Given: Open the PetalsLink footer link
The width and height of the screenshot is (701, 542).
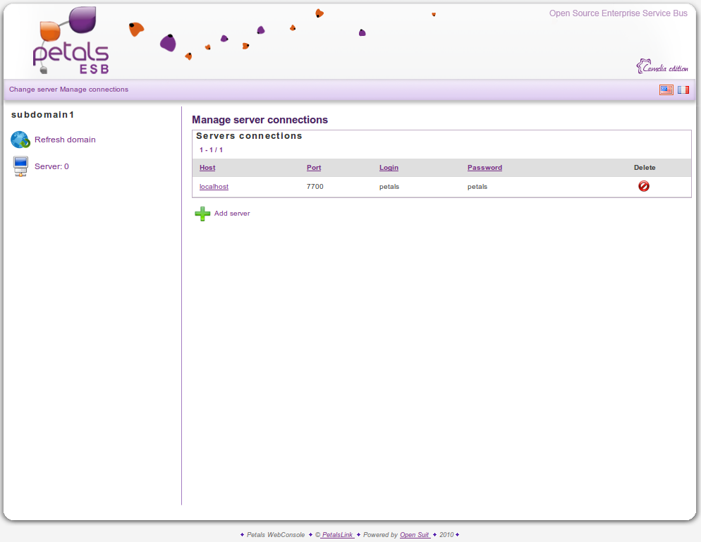Looking at the screenshot, I should 337,535.
